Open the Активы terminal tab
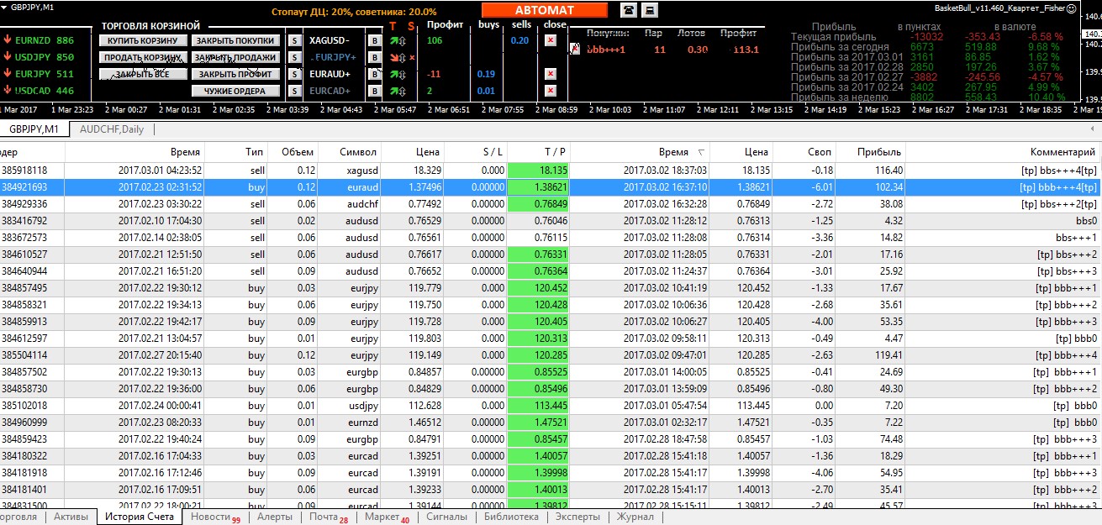 [71, 517]
